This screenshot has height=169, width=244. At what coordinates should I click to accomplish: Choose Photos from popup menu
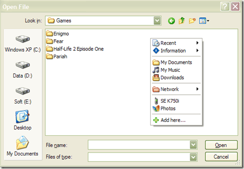point(176,108)
